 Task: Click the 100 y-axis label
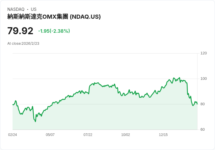coord(204,79)
